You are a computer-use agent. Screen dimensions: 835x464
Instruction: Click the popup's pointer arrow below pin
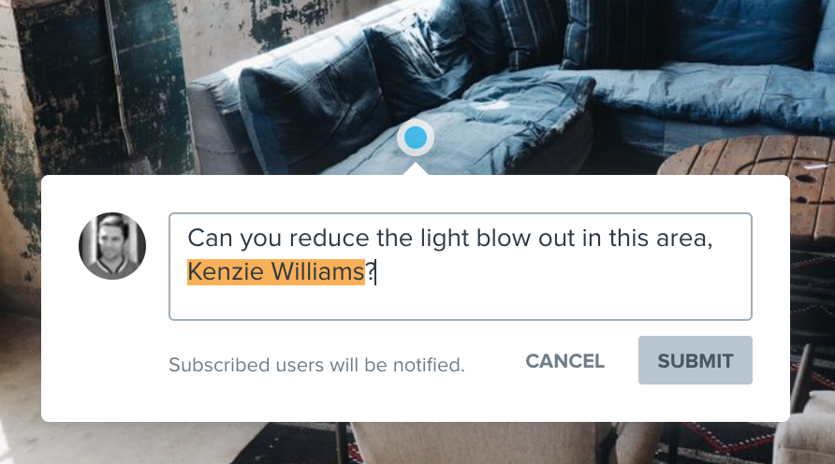[416, 169]
